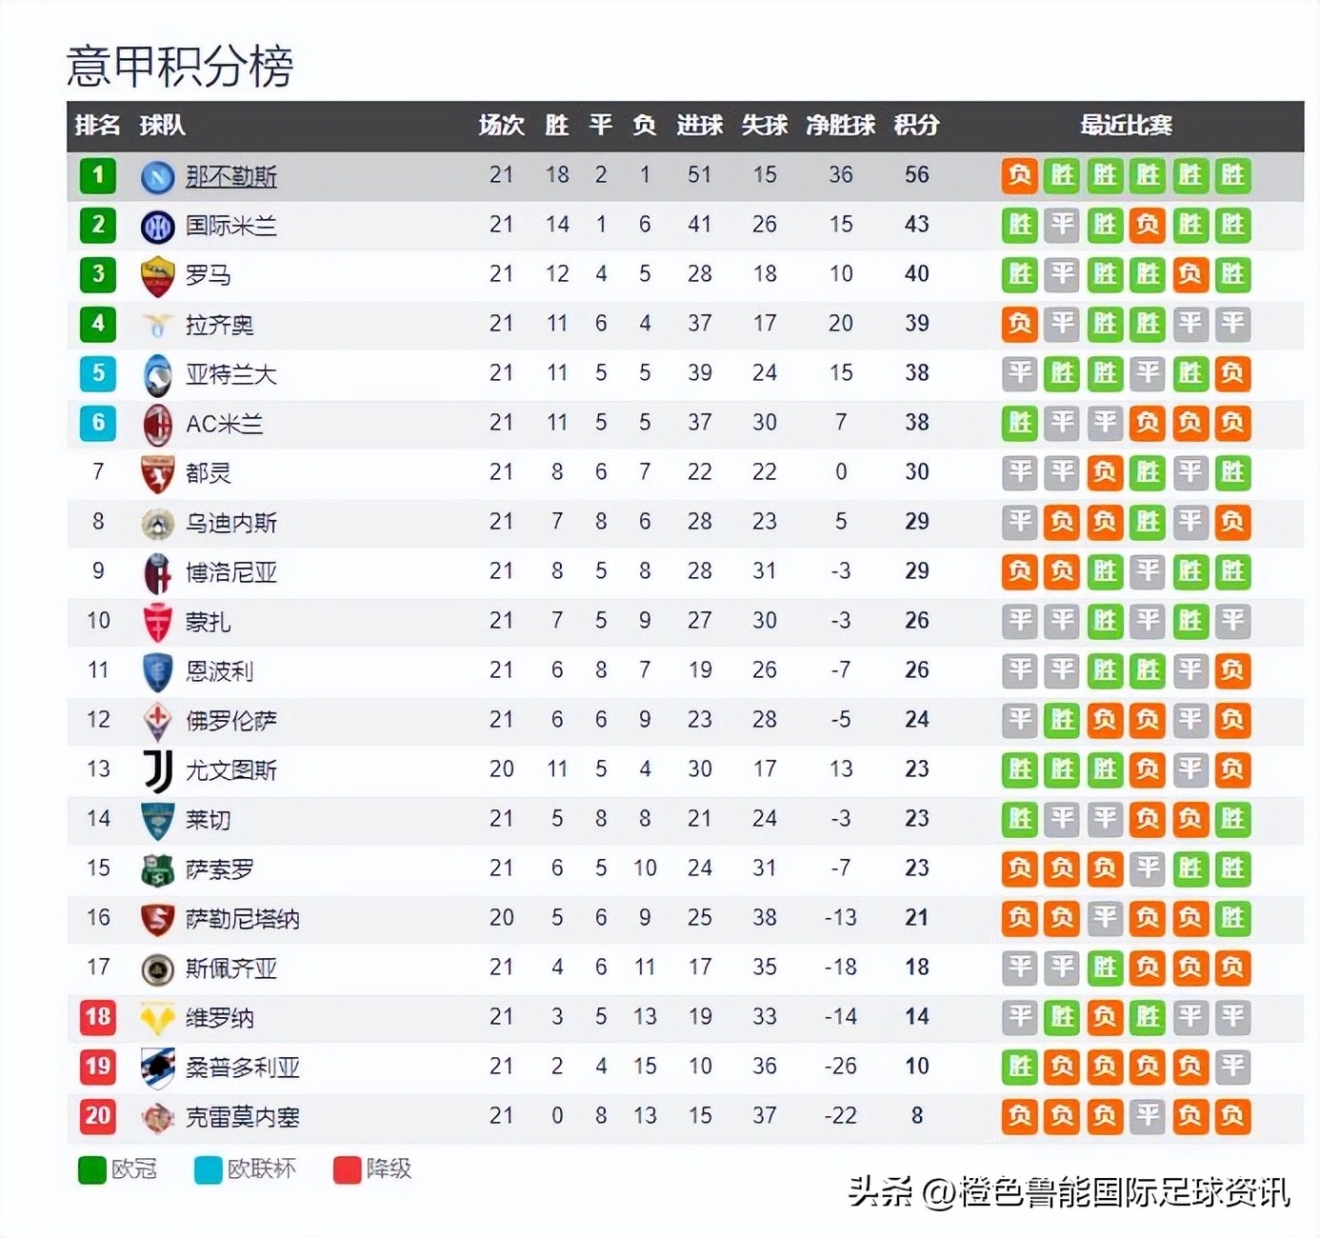Screen dimensions: 1320x1238
Task: Click Napoli's first recent-match 负 badge
Action: tap(1019, 175)
